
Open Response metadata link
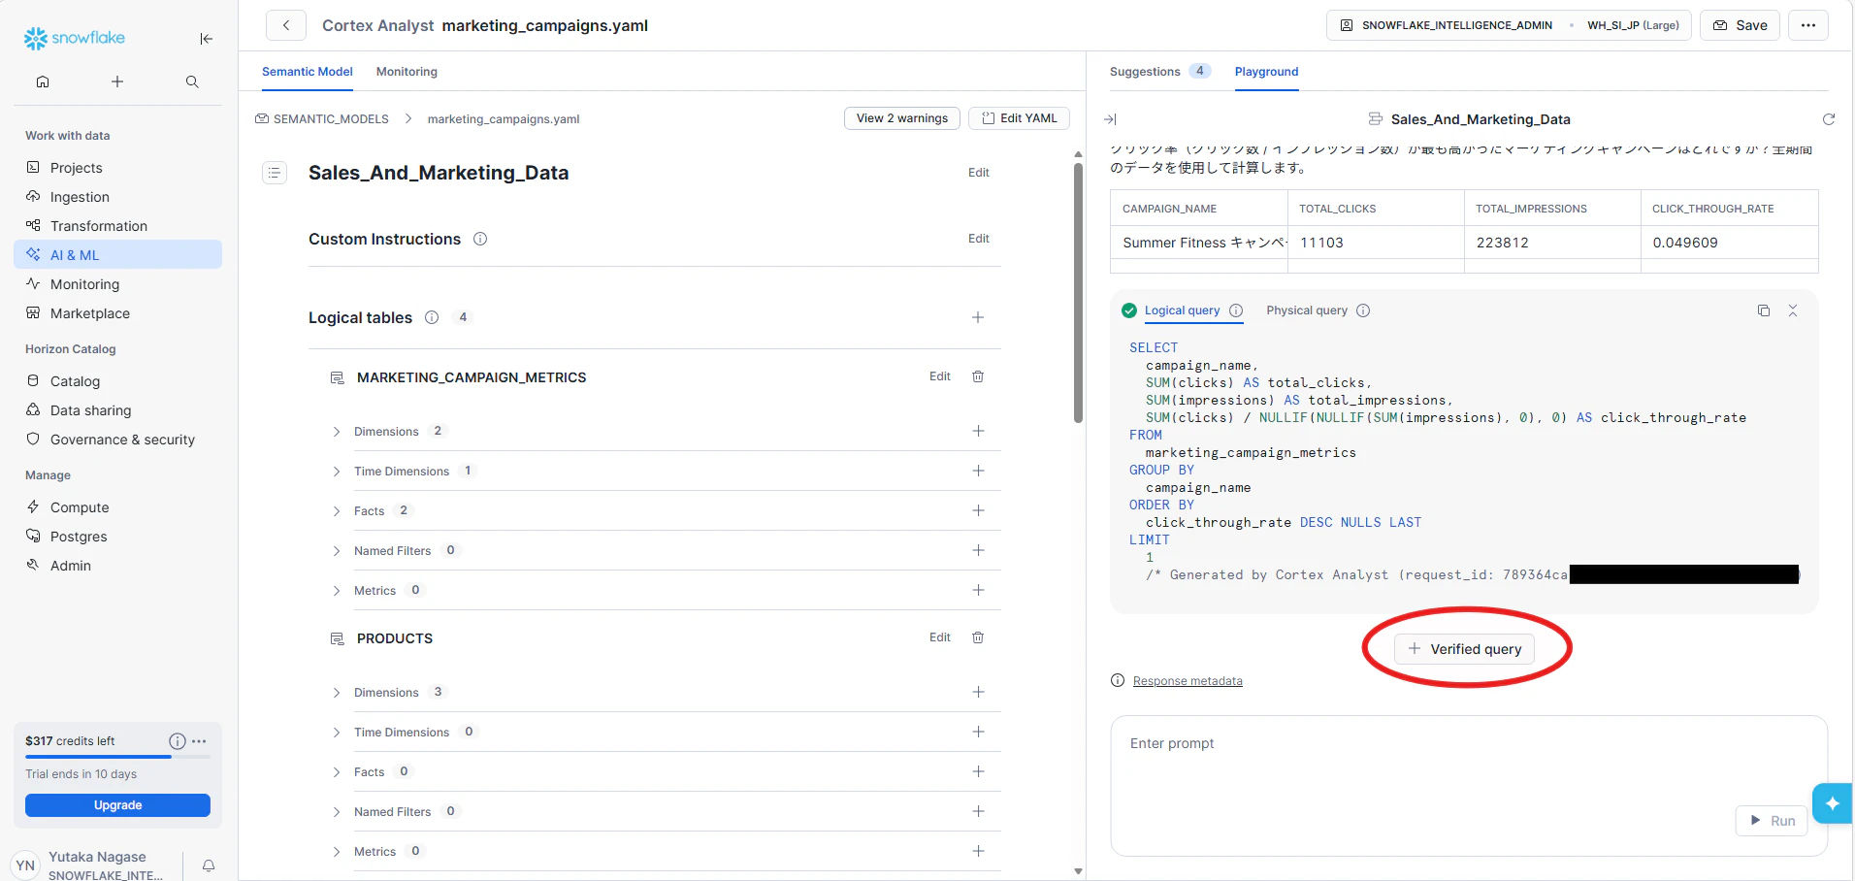[1188, 681]
